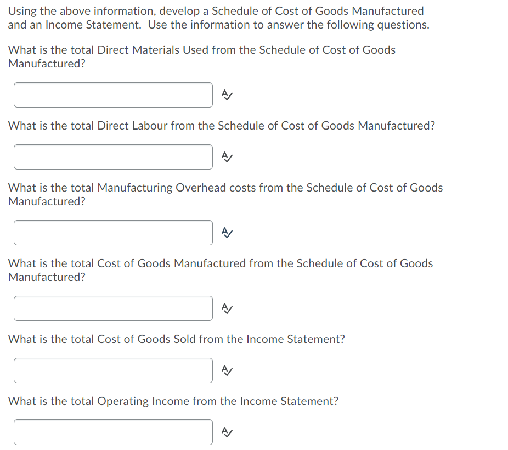Select spellcheck icon next to Cost of Goods Manufactured box
This screenshot has height=450, width=508.
pyautogui.click(x=227, y=308)
